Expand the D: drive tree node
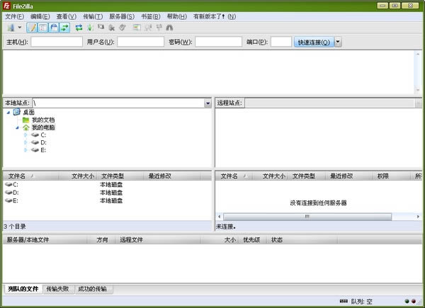 click(25, 142)
